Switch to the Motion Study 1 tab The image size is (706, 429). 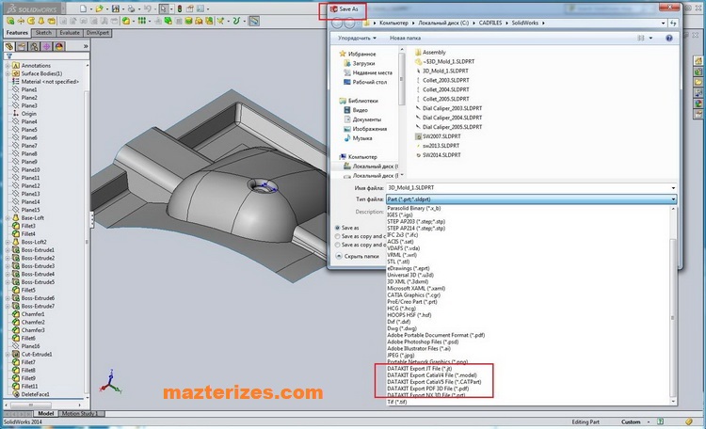pyautogui.click(x=80, y=413)
